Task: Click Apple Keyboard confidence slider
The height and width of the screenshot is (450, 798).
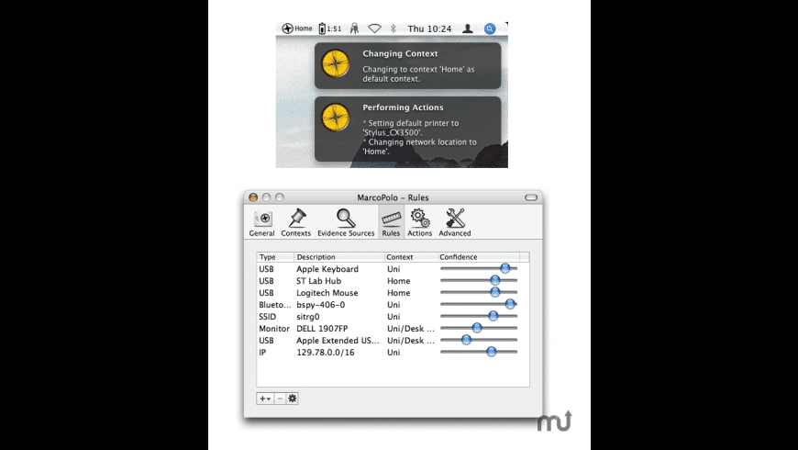Action: point(504,268)
